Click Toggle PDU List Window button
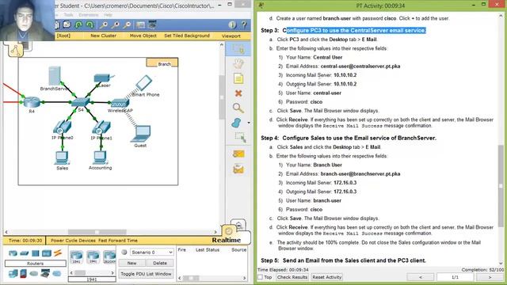This screenshot has width=507, height=285. click(146, 274)
